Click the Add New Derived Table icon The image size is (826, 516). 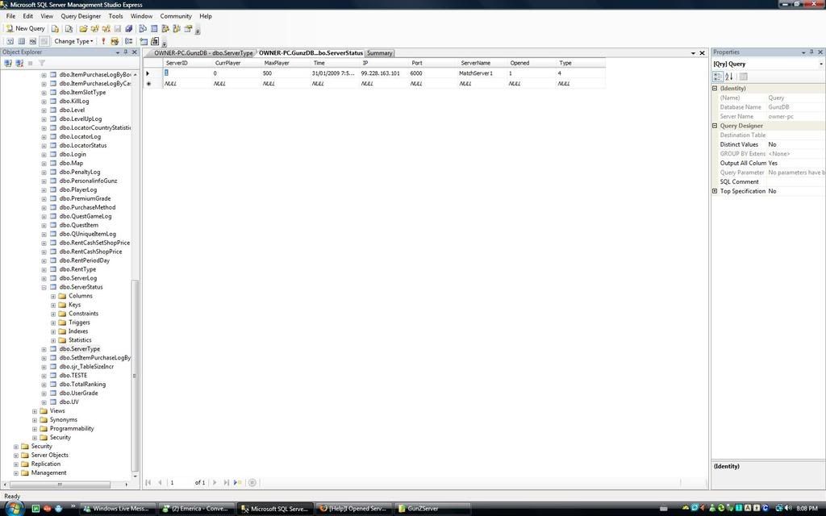pyautogui.click(x=155, y=41)
